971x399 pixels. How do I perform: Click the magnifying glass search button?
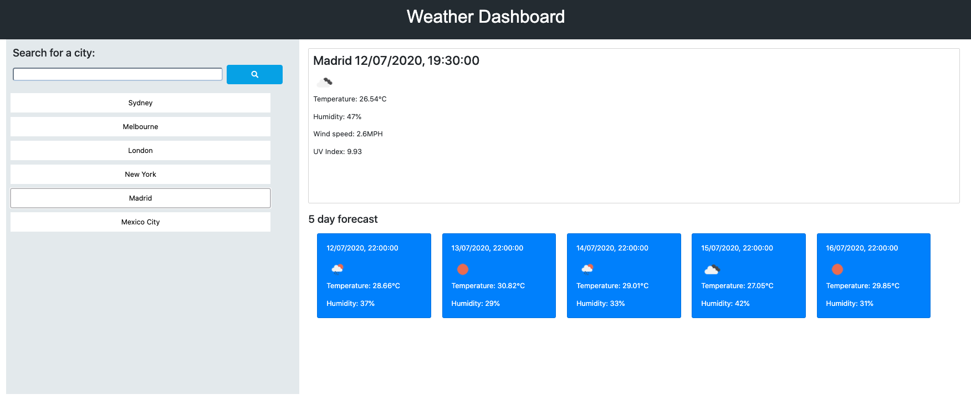254,74
